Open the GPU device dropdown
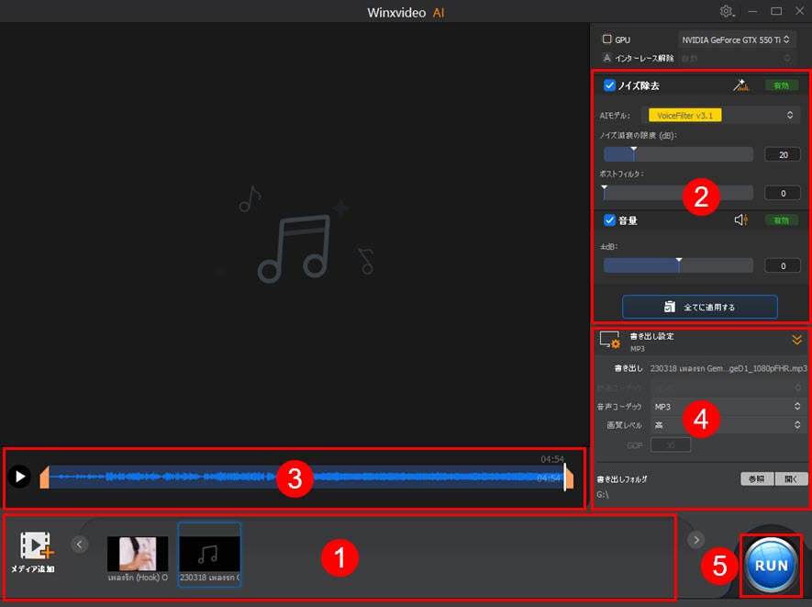Image resolution: width=812 pixels, height=607 pixels. coord(736,39)
